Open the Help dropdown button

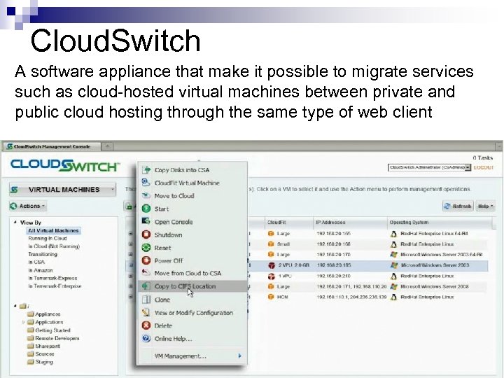coord(485,206)
